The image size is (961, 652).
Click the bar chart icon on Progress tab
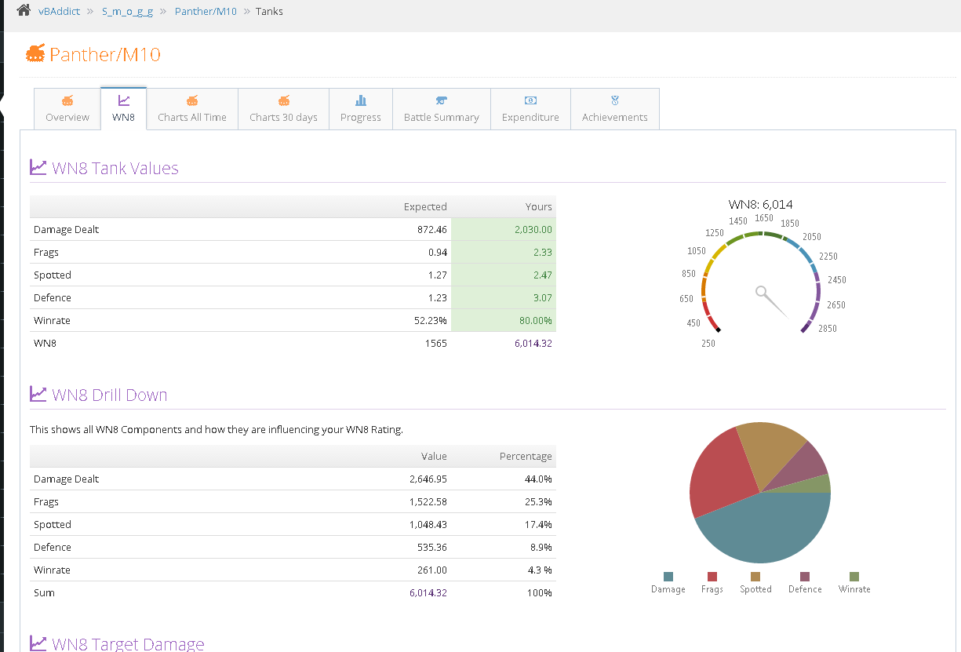(361, 100)
